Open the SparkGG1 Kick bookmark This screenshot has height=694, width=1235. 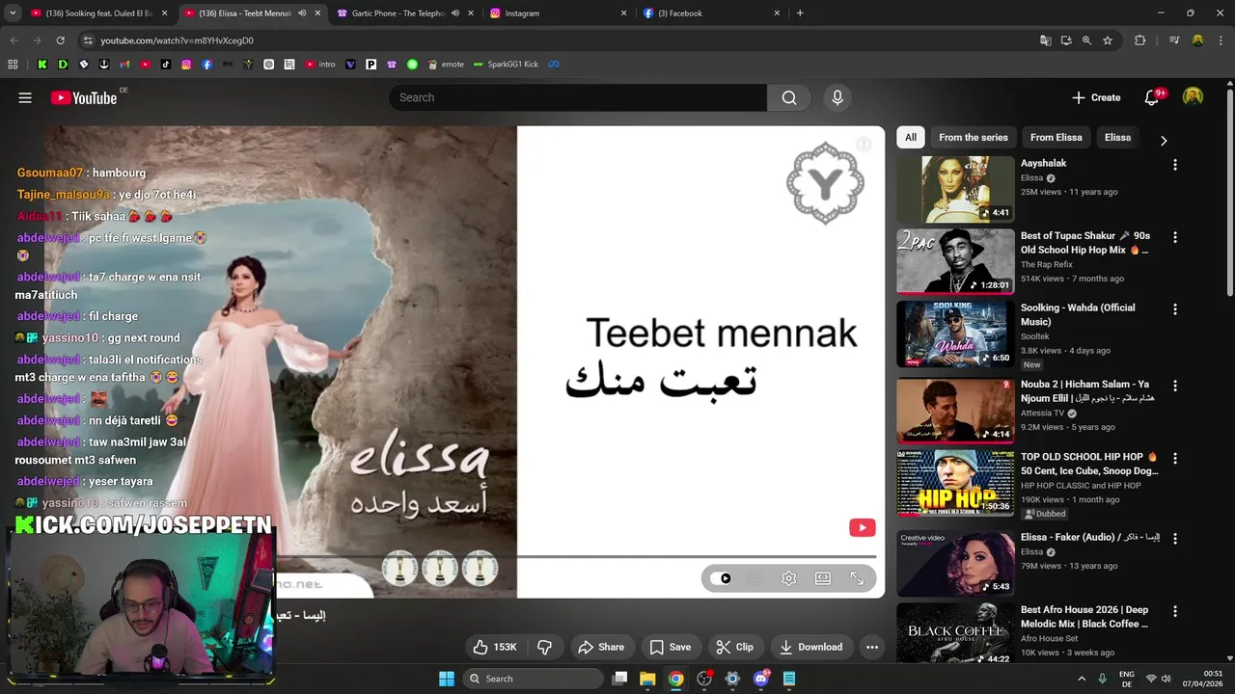(x=506, y=65)
